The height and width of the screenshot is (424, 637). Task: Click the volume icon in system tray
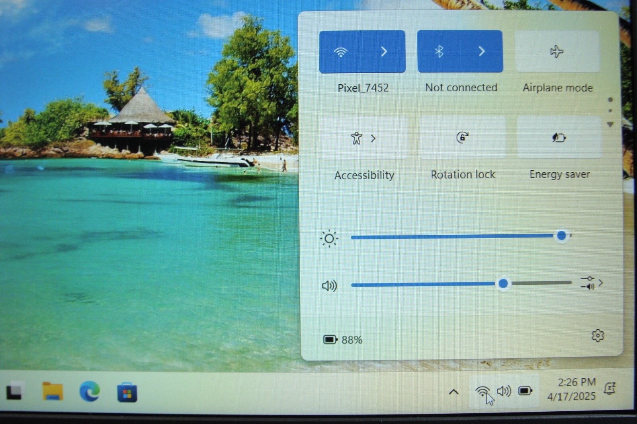tap(504, 391)
